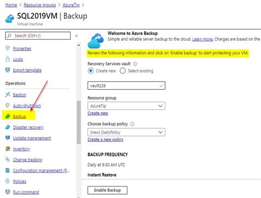Go to Home in breadcrumb
Viewport: 261px width, 198px height.
tap(11, 5)
